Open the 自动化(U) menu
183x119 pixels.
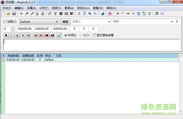(83, 8)
